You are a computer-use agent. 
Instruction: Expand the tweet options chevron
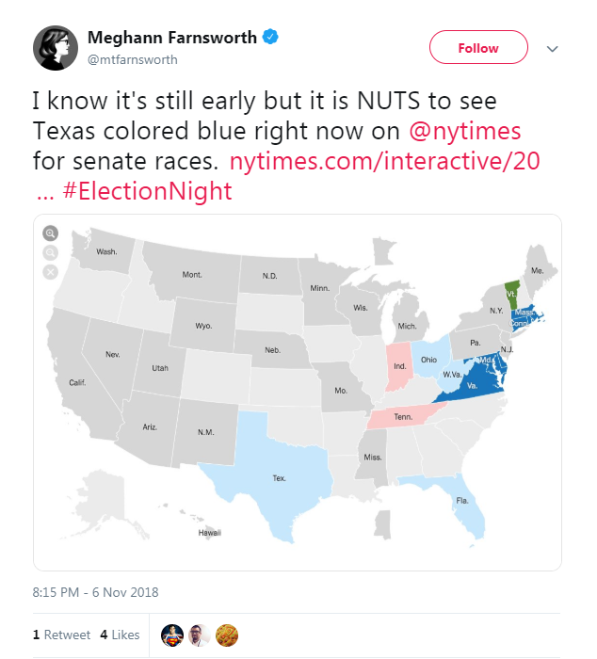(552, 49)
